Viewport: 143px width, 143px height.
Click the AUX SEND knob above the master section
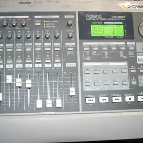pos(70,35)
